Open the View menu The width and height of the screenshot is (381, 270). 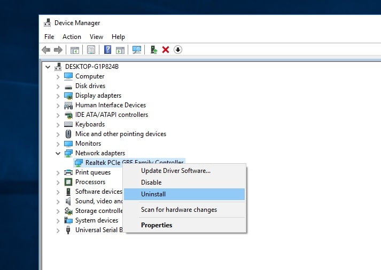pos(96,37)
